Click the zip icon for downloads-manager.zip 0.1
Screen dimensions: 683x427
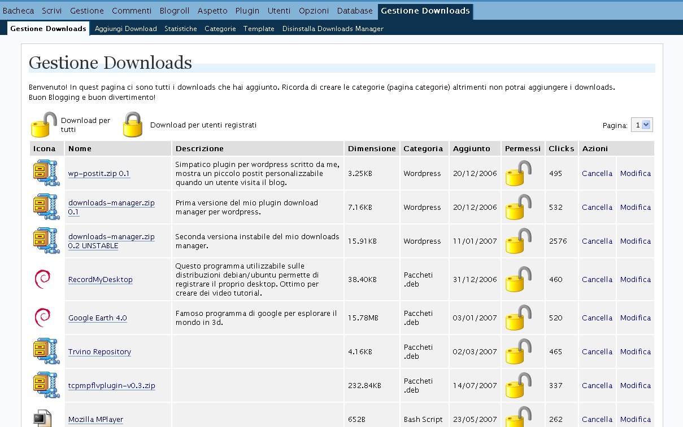point(45,207)
